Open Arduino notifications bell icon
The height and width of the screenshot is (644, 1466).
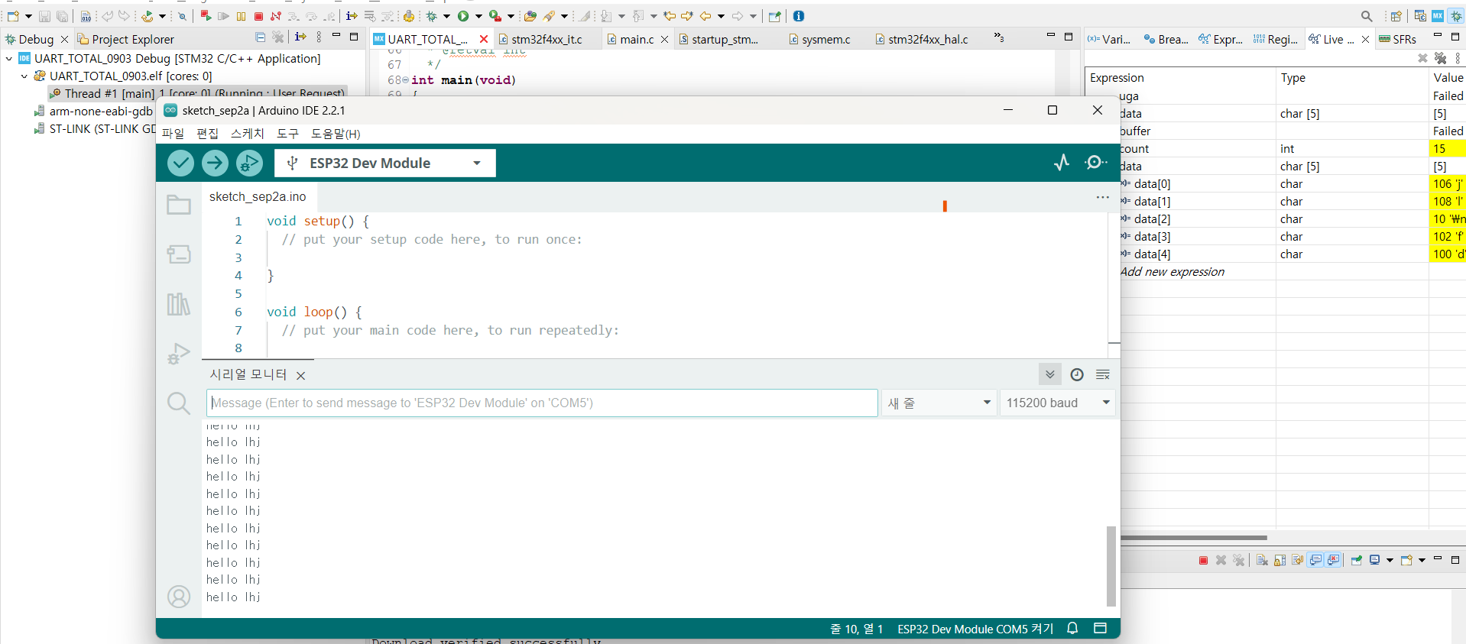pos(1072,628)
